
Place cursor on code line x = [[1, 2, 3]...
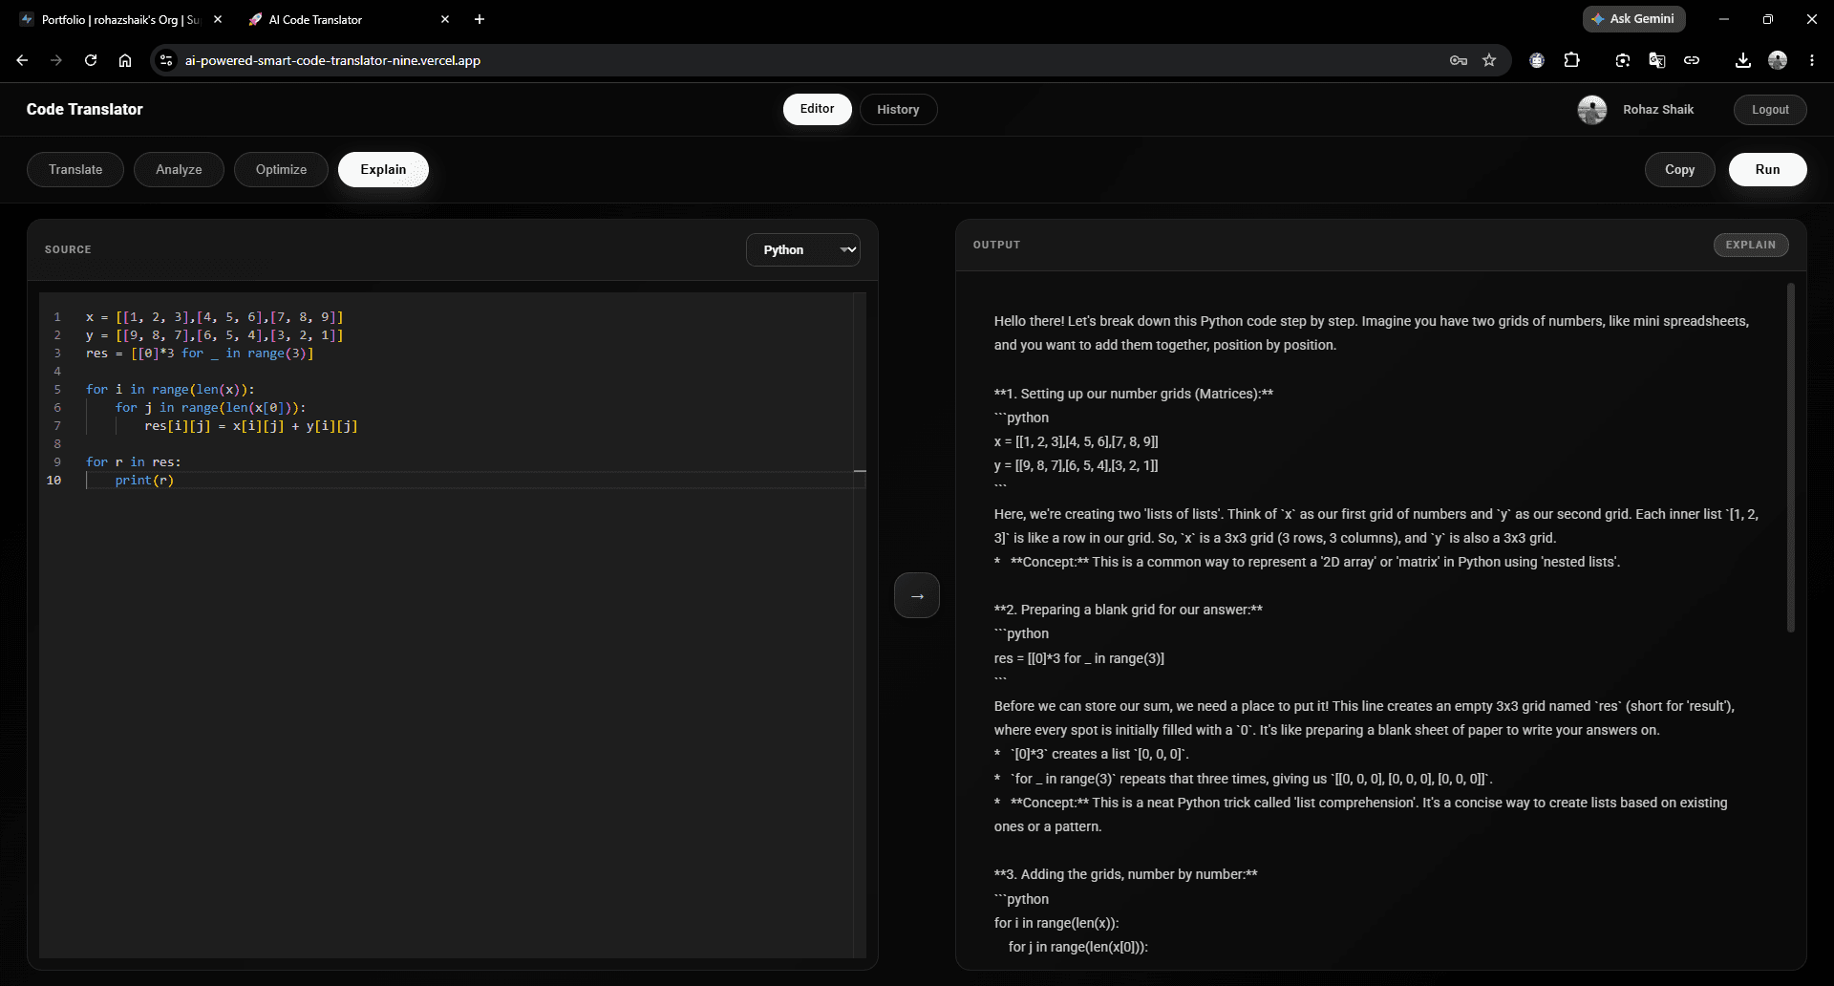(214, 316)
